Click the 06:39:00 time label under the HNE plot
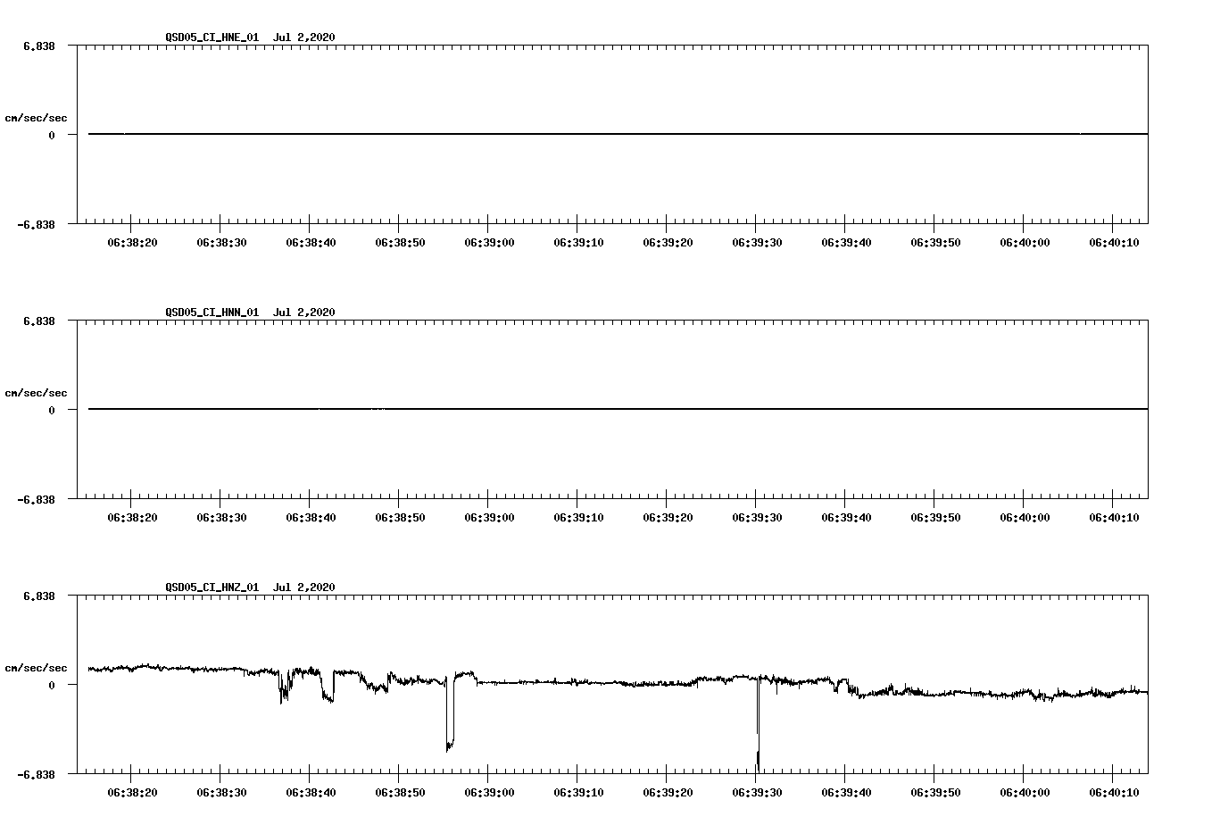The image size is (1212, 825). (x=489, y=242)
